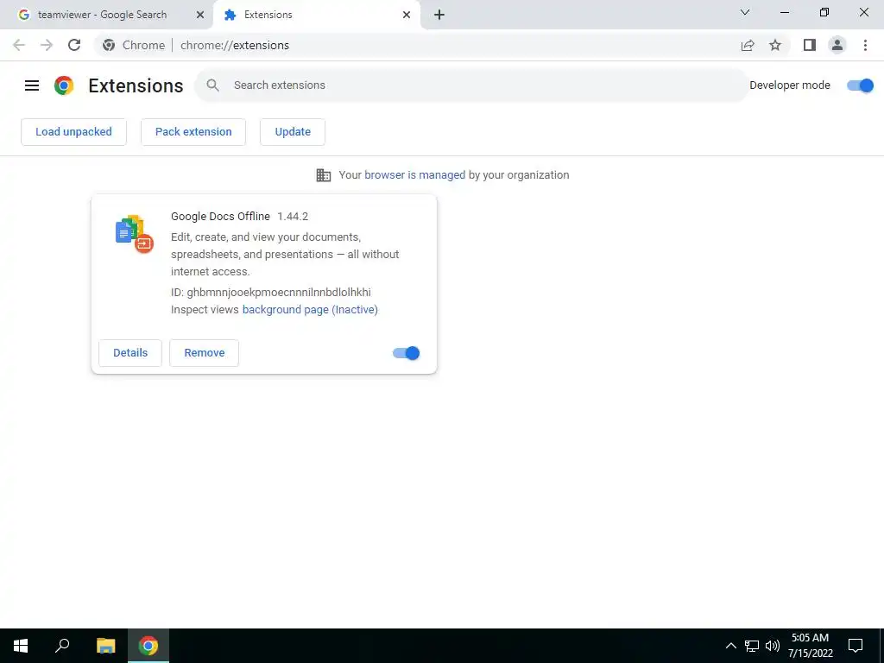Click the version number 1.44.2
The height and width of the screenshot is (663, 884).
tap(293, 217)
